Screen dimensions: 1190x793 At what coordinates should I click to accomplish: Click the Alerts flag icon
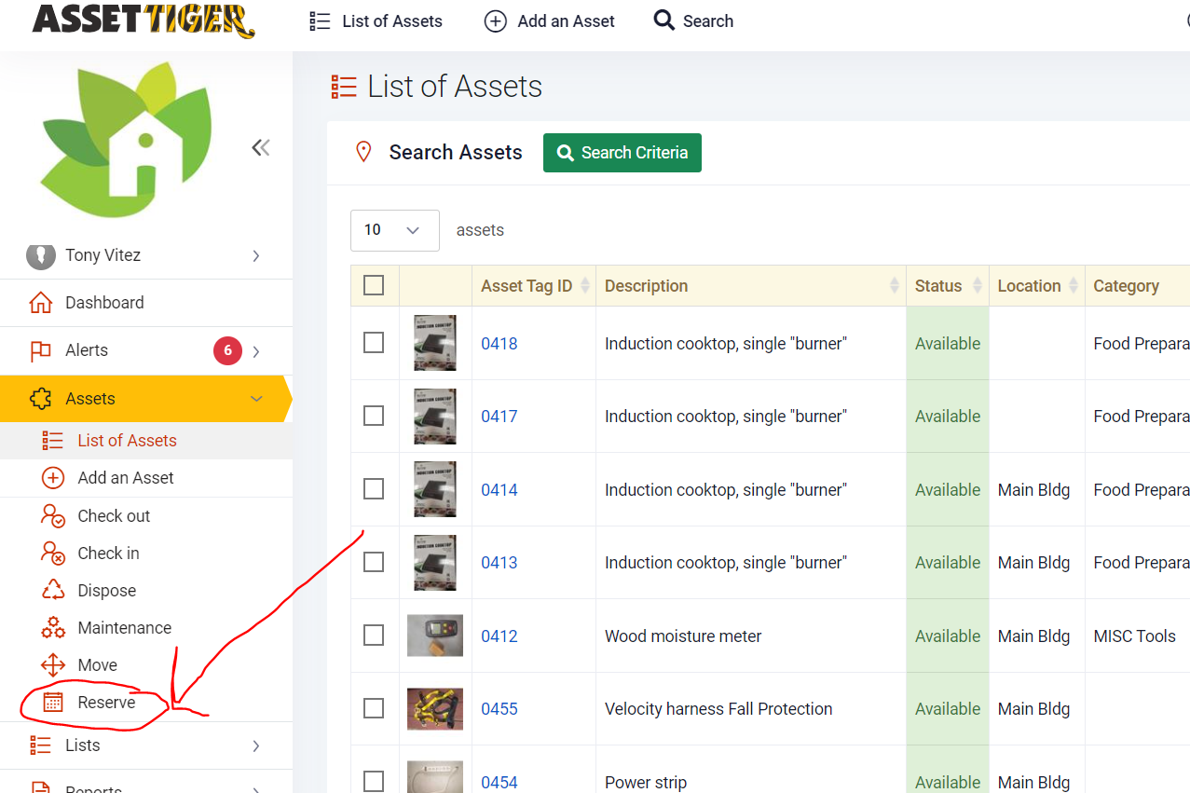tap(40, 350)
